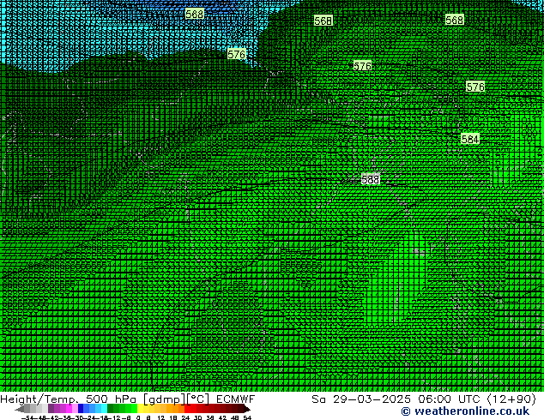Click the rightmost 576 contour label

click(475, 87)
